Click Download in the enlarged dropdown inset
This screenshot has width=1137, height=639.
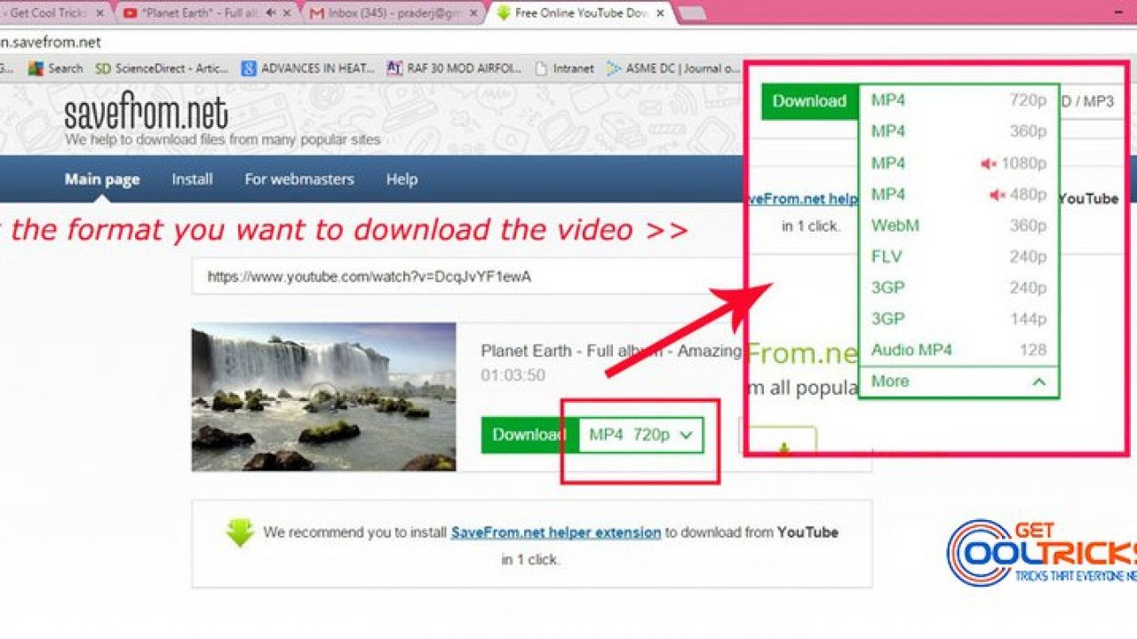point(809,101)
